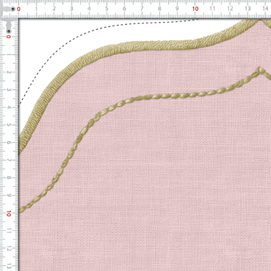Click the number 14 on the top ruler
The height and width of the screenshot is (271, 271).
point(265,9)
